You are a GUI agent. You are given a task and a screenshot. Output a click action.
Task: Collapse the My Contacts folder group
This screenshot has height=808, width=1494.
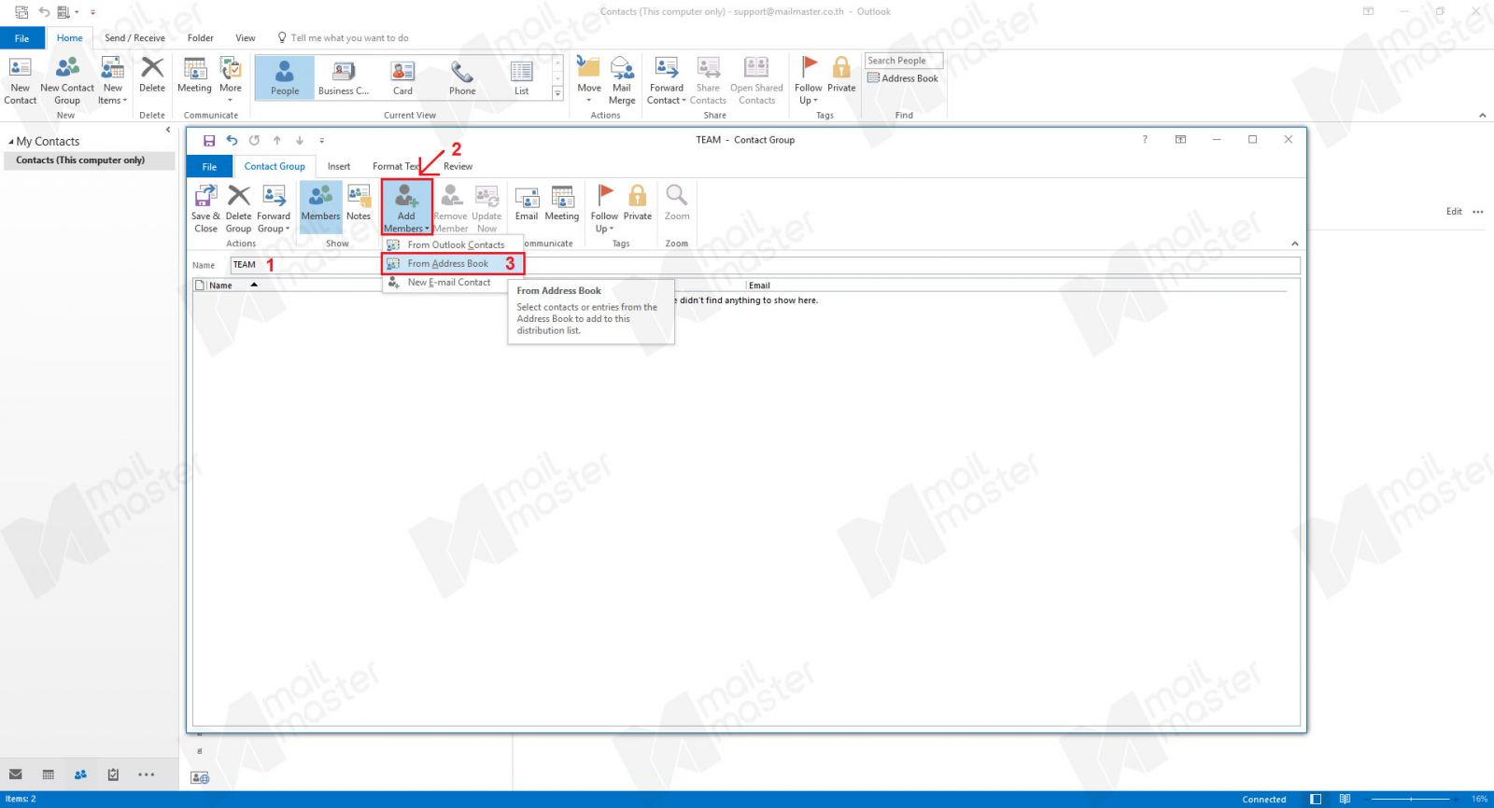(11, 142)
